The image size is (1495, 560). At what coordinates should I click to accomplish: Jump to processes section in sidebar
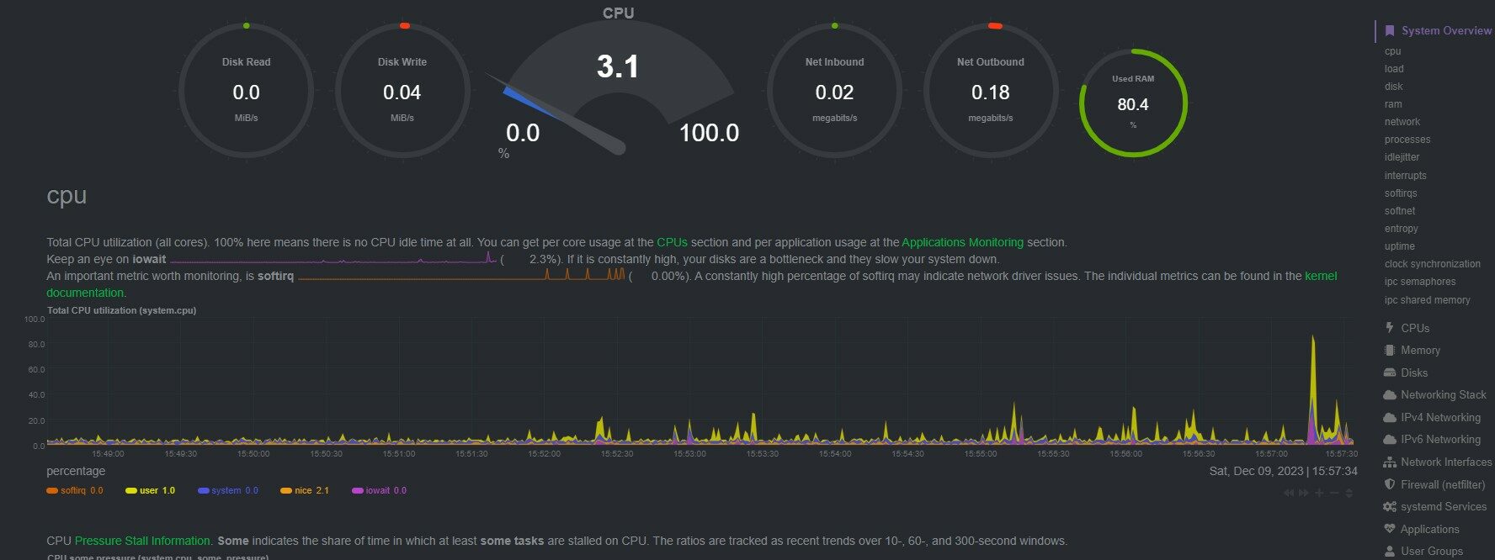coord(1407,140)
